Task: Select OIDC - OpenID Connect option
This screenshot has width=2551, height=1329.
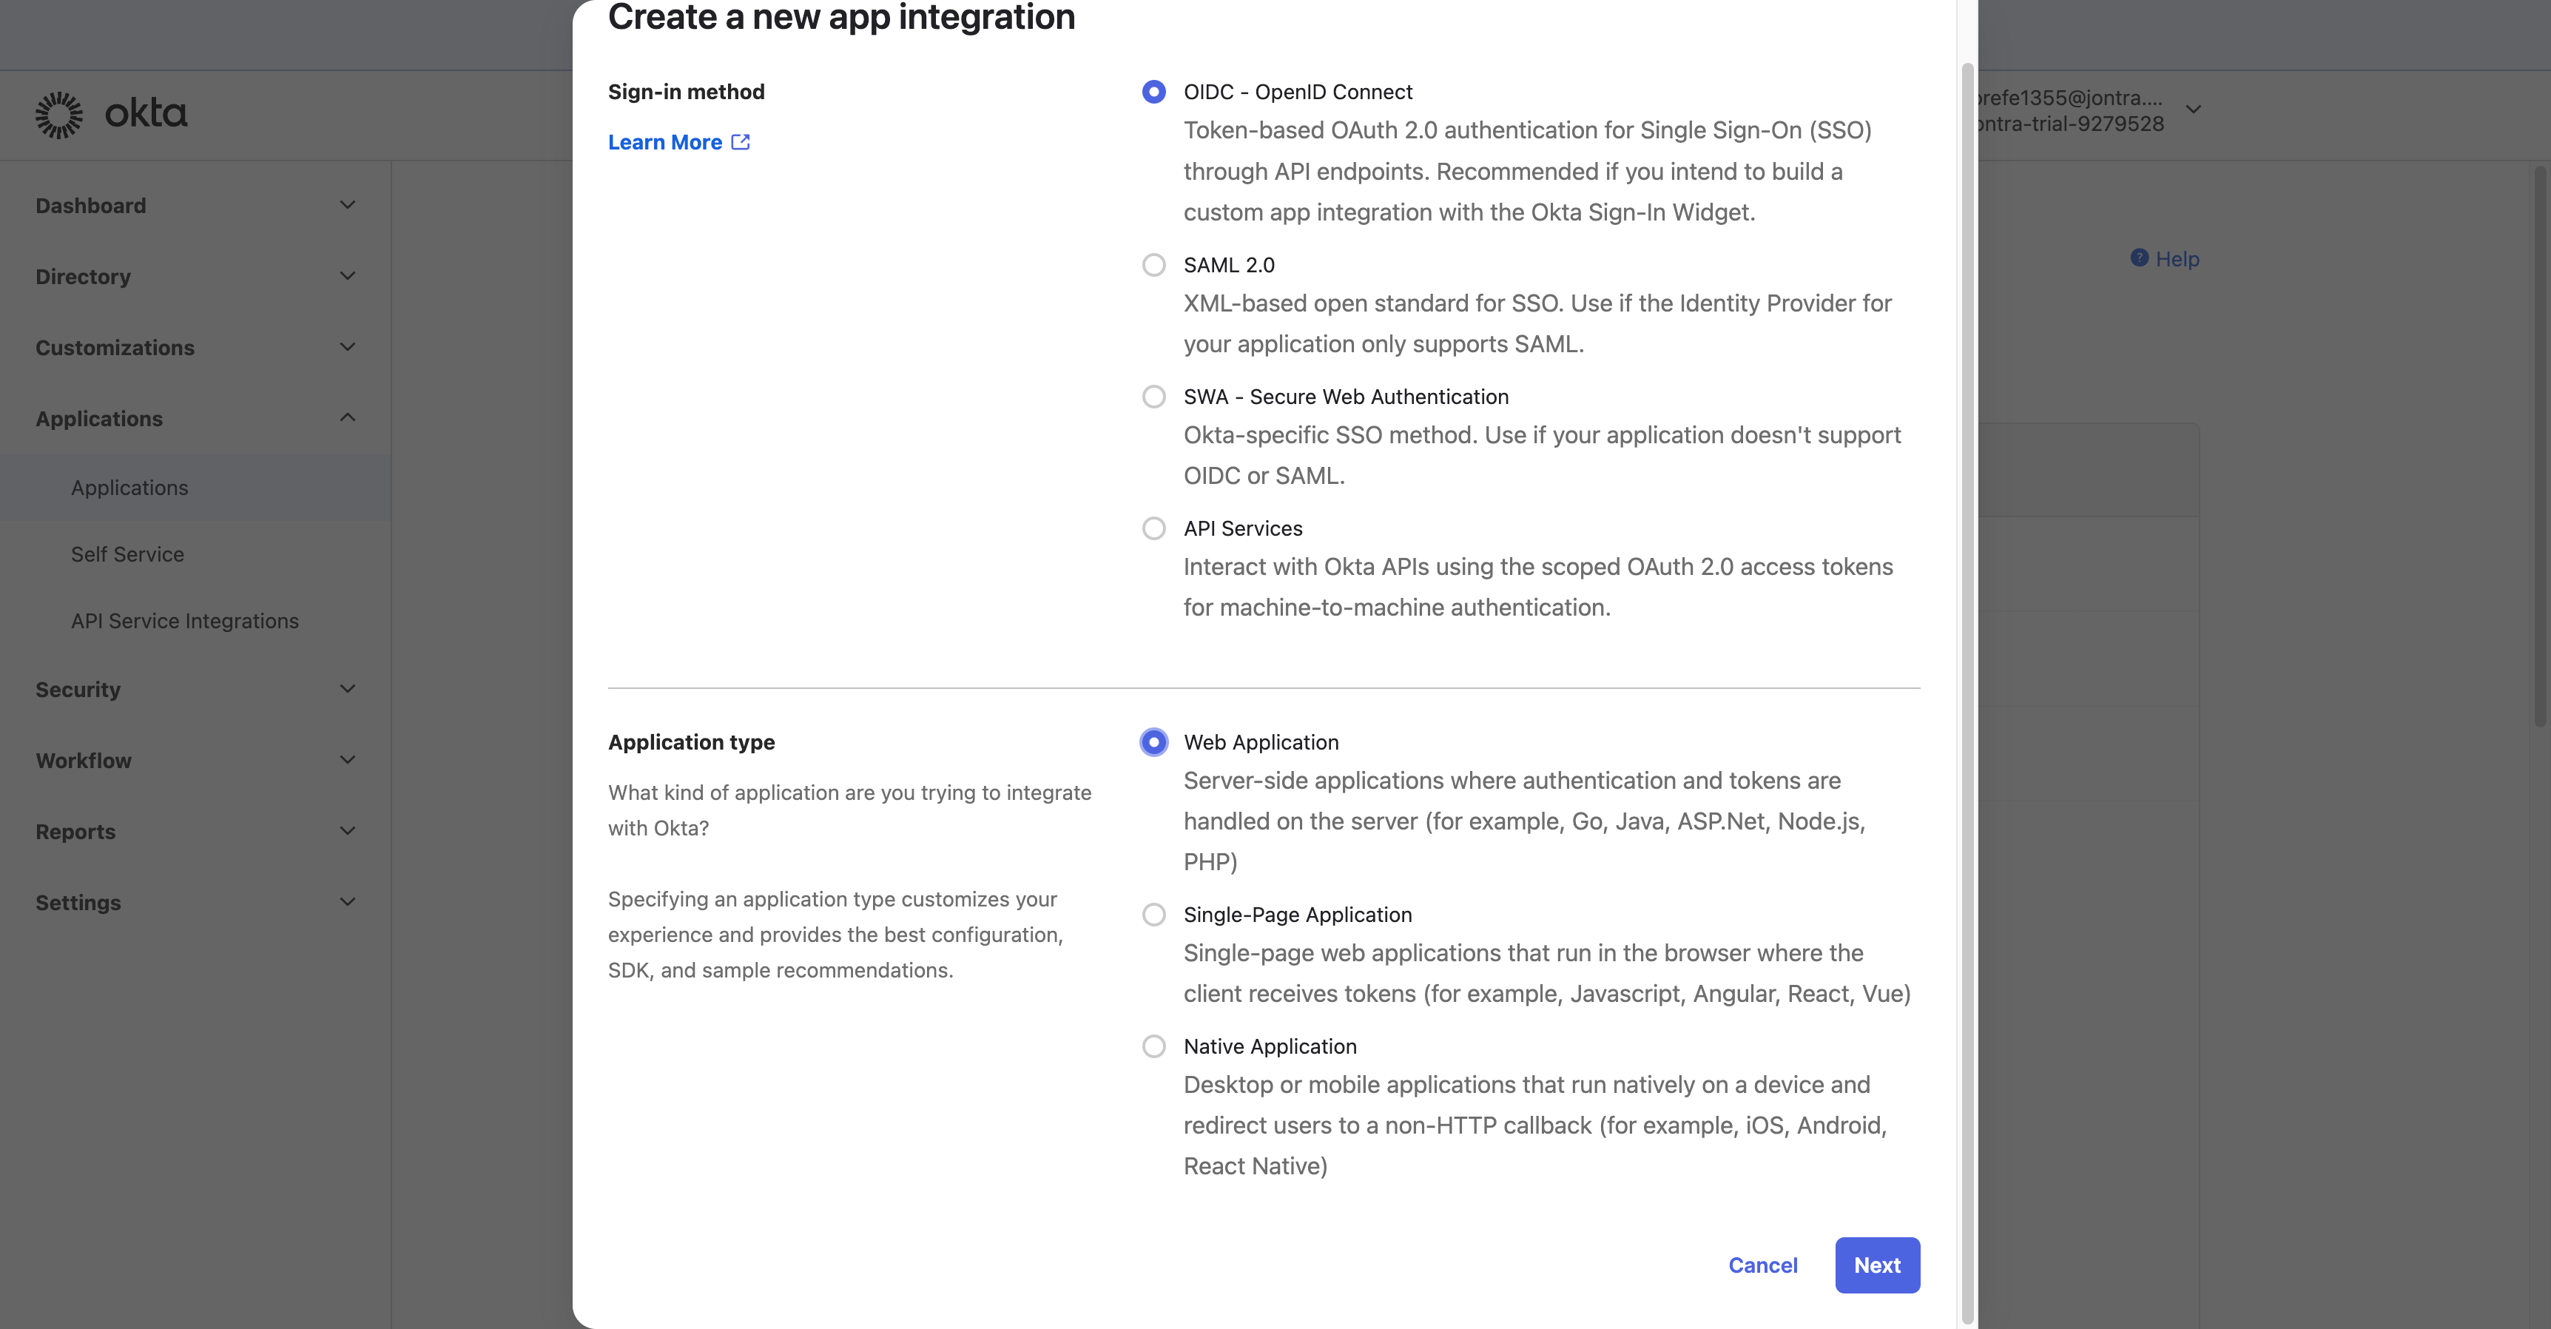Action: pyautogui.click(x=1153, y=92)
